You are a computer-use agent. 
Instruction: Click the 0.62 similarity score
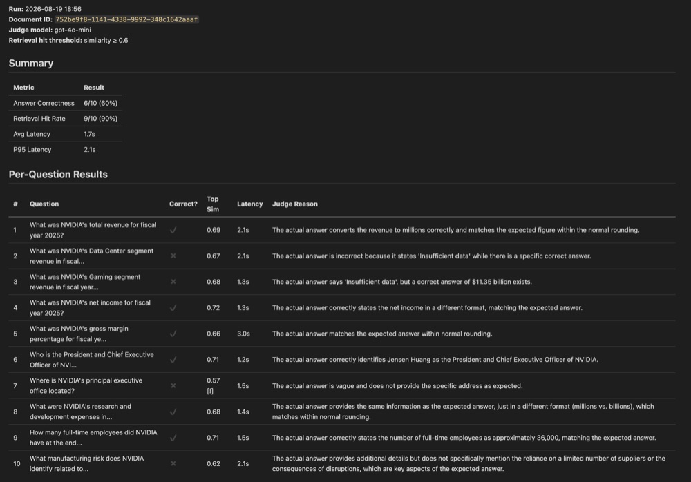[x=214, y=463]
